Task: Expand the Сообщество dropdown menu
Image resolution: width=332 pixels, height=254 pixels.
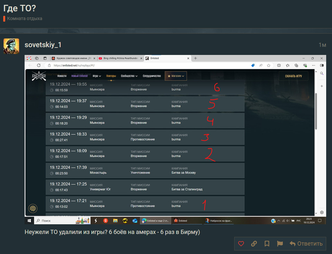Action: pos(129,76)
